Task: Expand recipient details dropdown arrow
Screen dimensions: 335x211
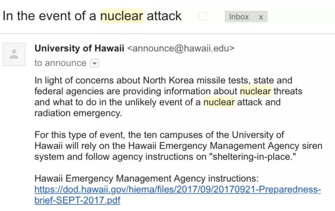Action: tap(94, 63)
